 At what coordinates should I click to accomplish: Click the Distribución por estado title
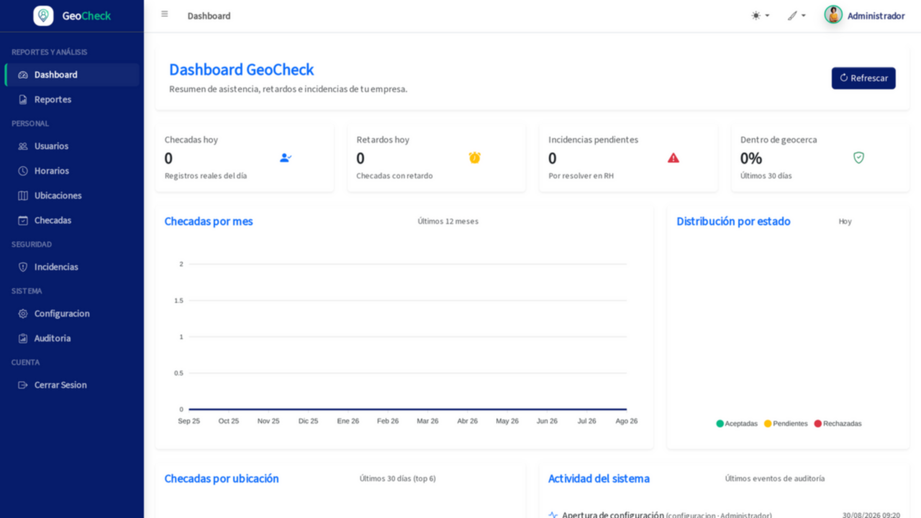[733, 222]
